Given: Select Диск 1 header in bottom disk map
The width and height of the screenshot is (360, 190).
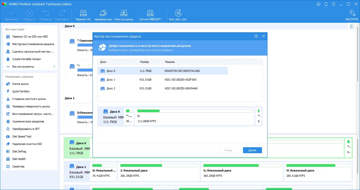Looking at the screenshot, I should point(77,171).
